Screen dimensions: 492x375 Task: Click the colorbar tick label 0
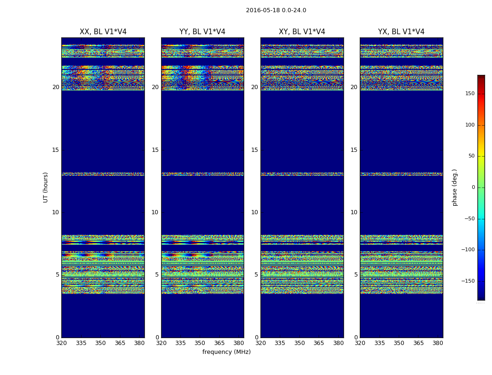pyautogui.click(x=473, y=187)
